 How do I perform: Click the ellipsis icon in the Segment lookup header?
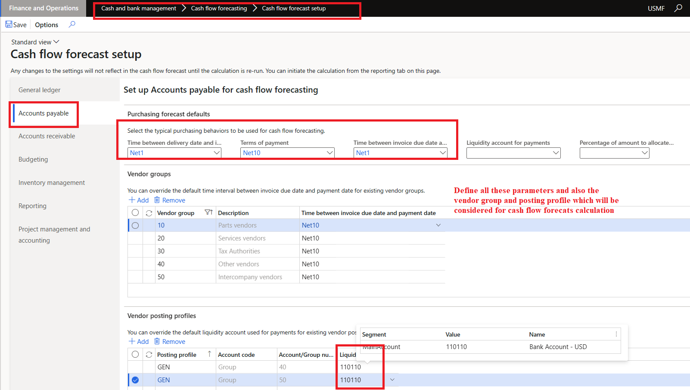point(617,334)
